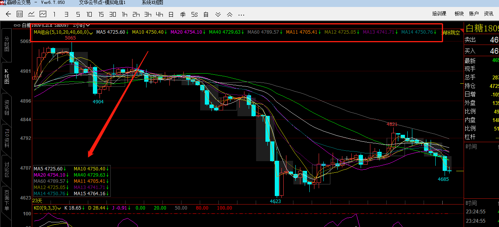Image resolution: width=499 pixels, height=227 pixels.
Task: Expand the MA组合 indicator parameter dropdown
Action: click(91, 33)
